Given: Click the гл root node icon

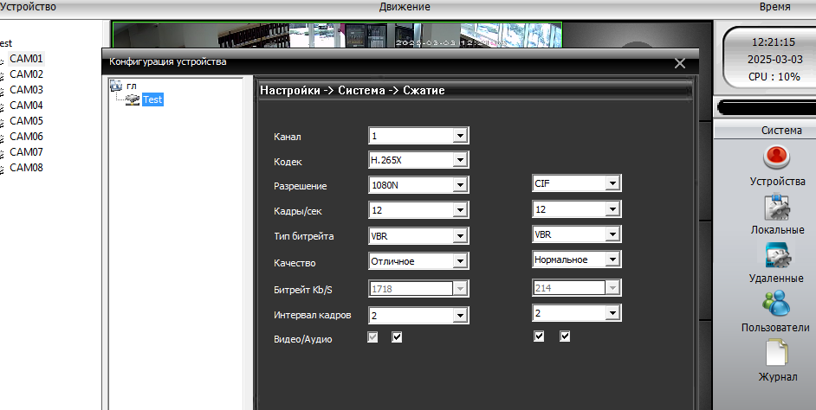Looking at the screenshot, I should (116, 86).
